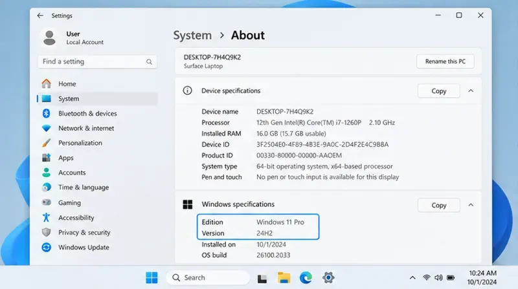
Task: Click the Bluetooth icon in sidebar
Action: click(x=46, y=114)
